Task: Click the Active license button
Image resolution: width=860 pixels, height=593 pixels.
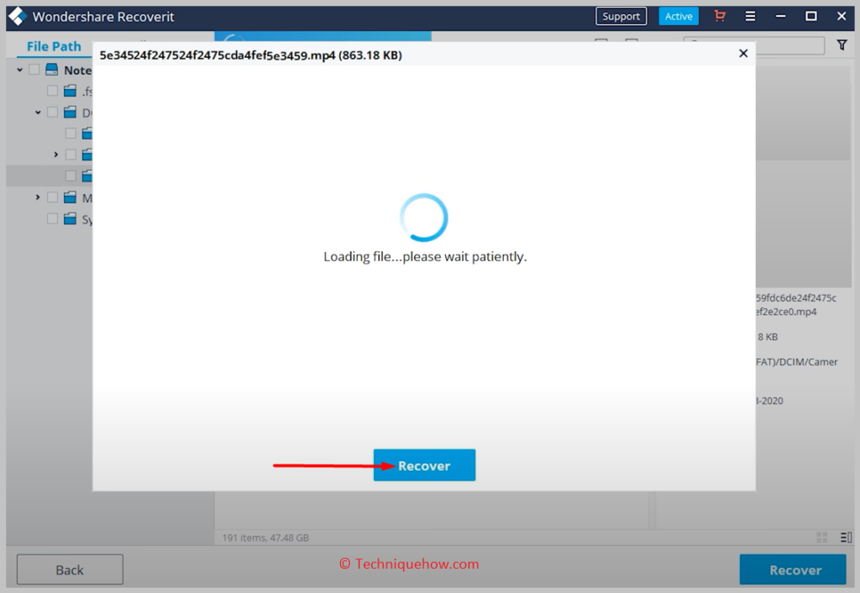Action: [x=679, y=17]
